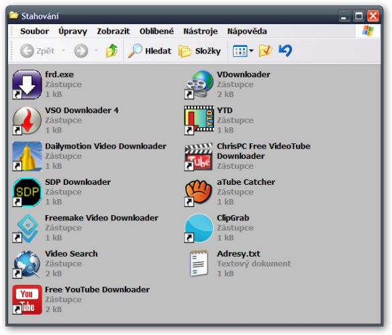This screenshot has height=335, width=392.
Task: Click the ChrisPC Free VideoTube Downloader label
Action: point(264,151)
